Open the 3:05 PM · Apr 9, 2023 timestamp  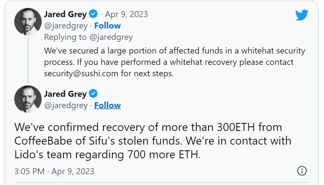click(54, 171)
